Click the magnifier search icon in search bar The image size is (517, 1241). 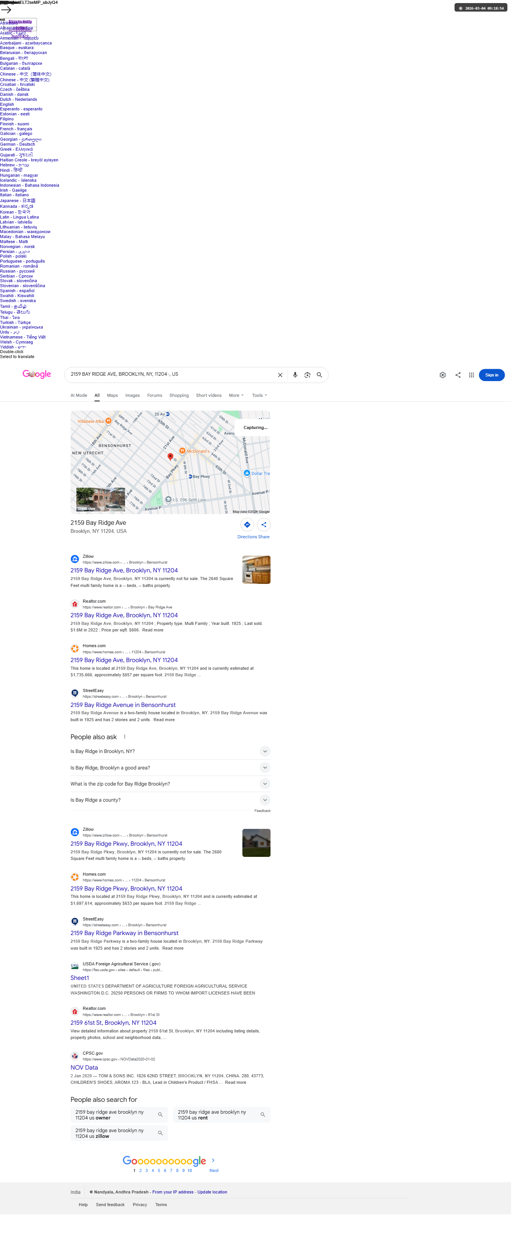[x=319, y=375]
